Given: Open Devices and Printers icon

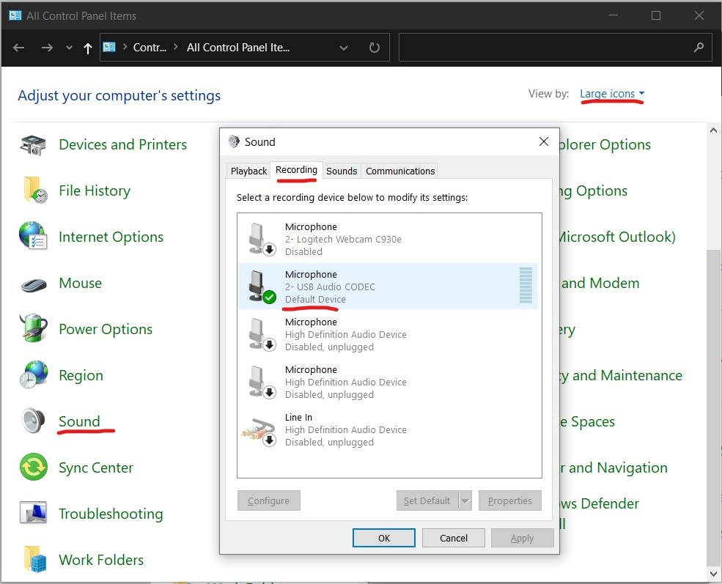Looking at the screenshot, I should coord(33,145).
